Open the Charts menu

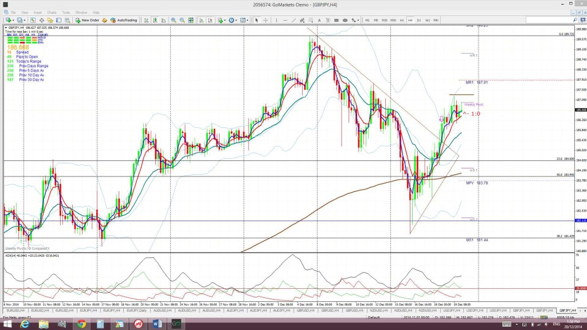(52, 13)
